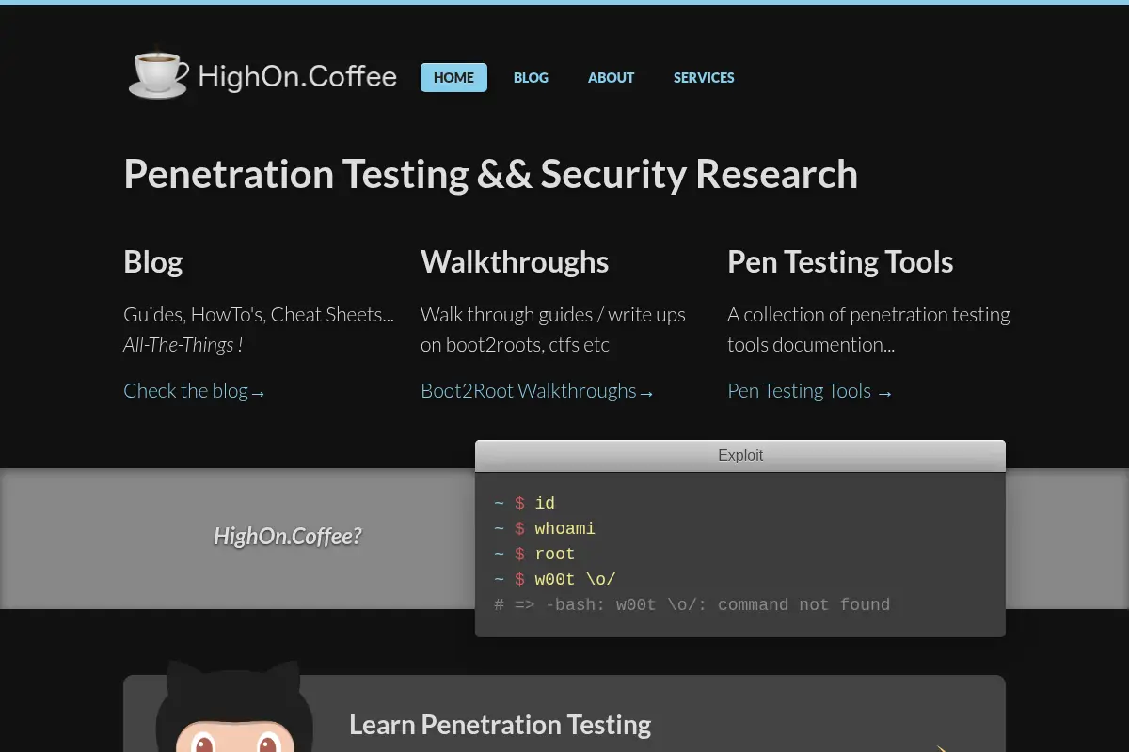Click the 'whoami' terminal line

click(545, 528)
